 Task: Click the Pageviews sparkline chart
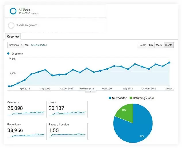click(26, 135)
